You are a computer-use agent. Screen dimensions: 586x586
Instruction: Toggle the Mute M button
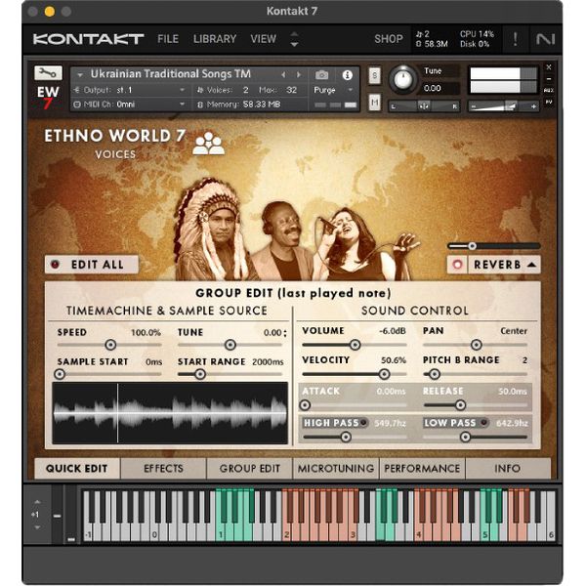coord(374,102)
